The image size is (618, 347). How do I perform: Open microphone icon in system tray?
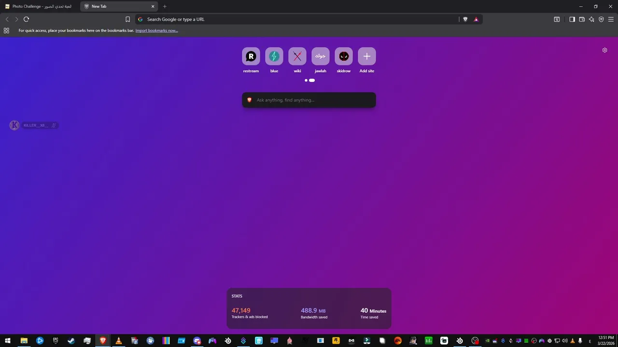580,341
